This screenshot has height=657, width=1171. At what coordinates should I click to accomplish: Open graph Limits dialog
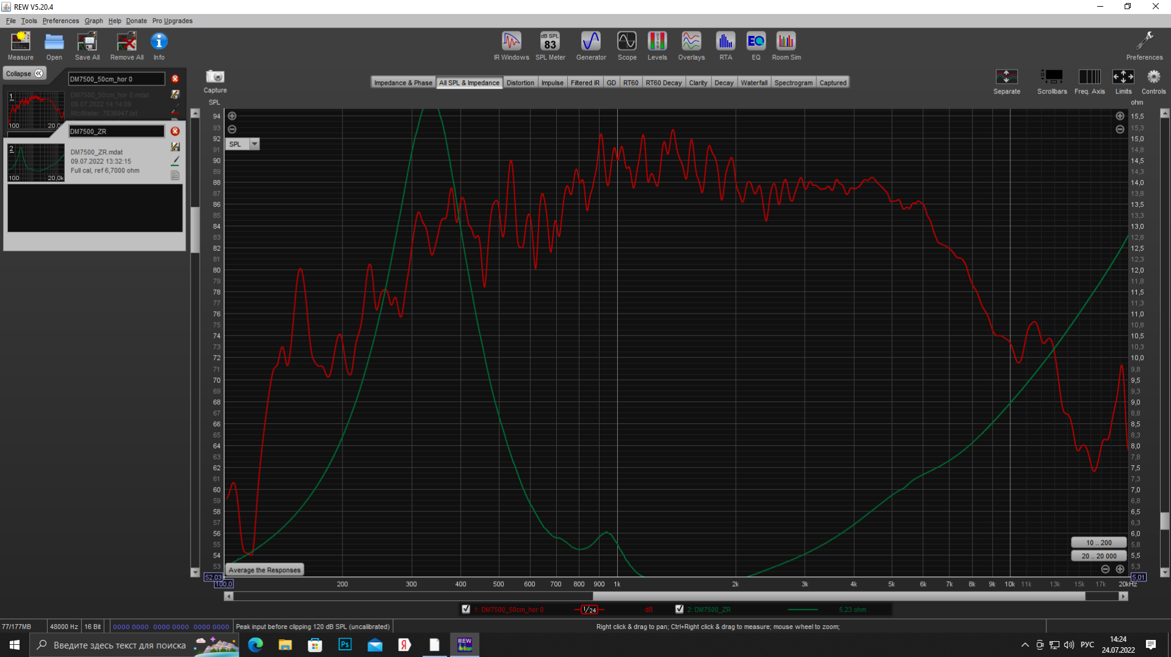click(x=1123, y=82)
